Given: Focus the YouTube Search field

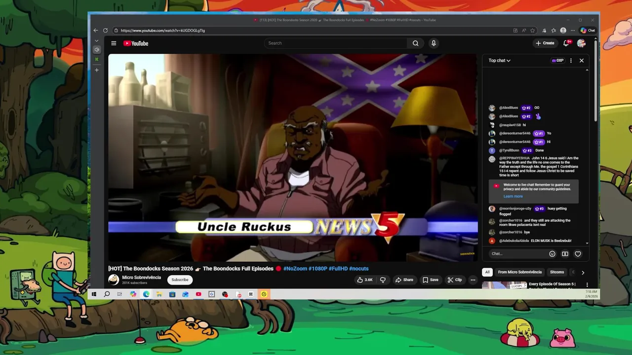Looking at the screenshot, I should [336, 43].
